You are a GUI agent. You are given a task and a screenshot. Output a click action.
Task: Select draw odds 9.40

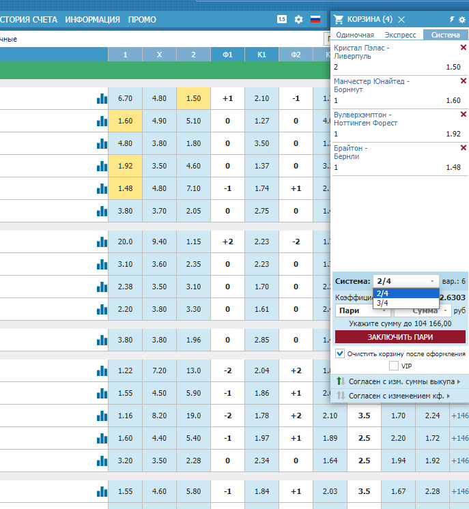pos(159,242)
